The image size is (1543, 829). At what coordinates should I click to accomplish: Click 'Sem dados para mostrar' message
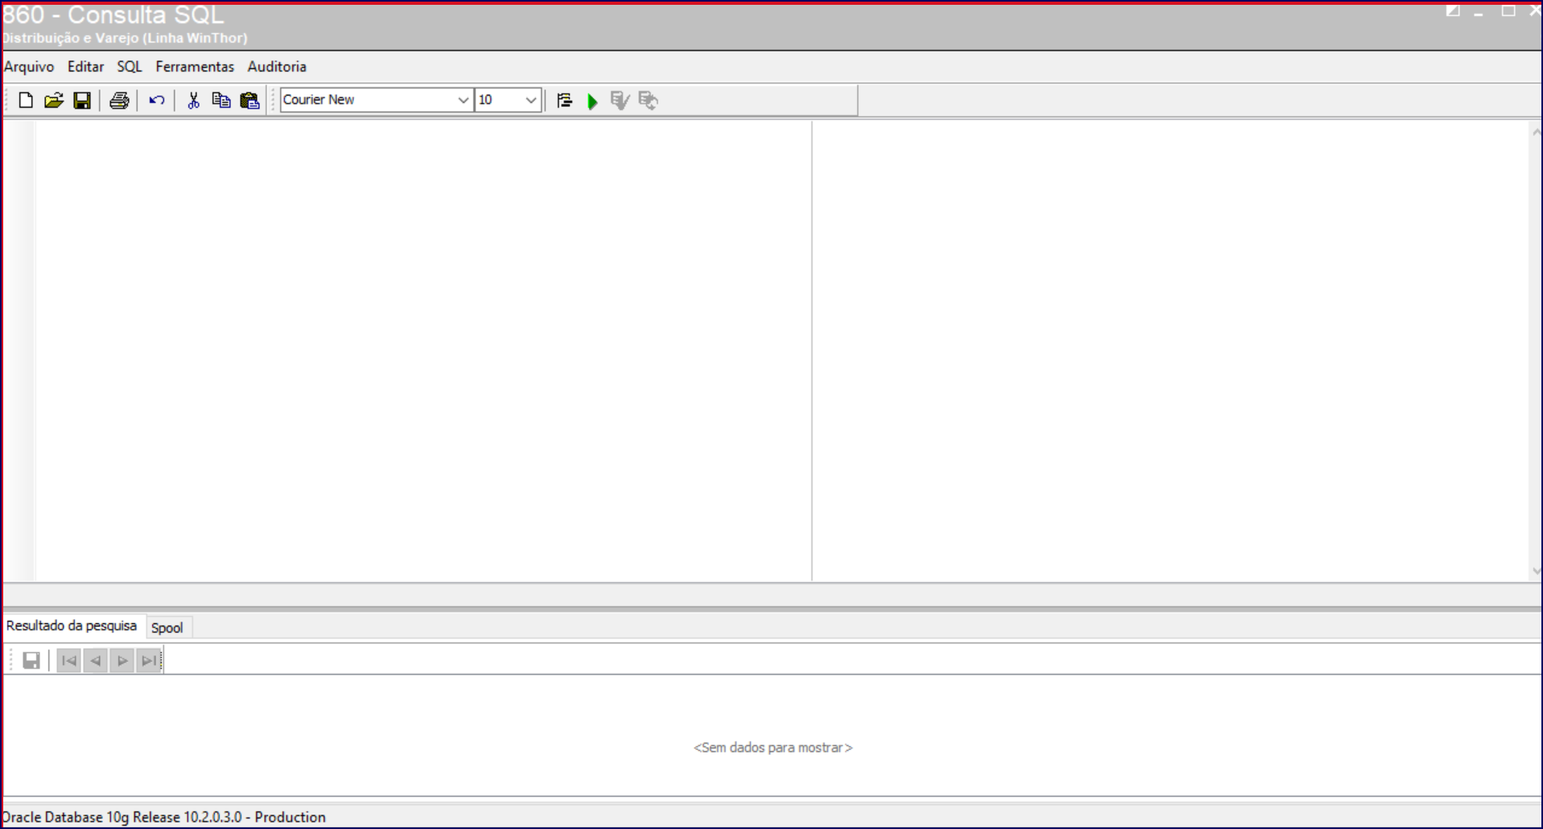pyautogui.click(x=773, y=748)
